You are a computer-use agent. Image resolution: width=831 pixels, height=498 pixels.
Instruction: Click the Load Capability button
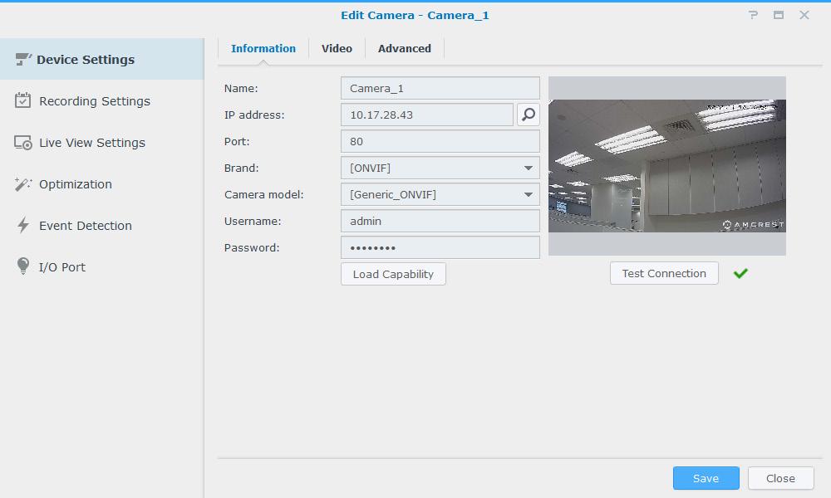click(393, 274)
